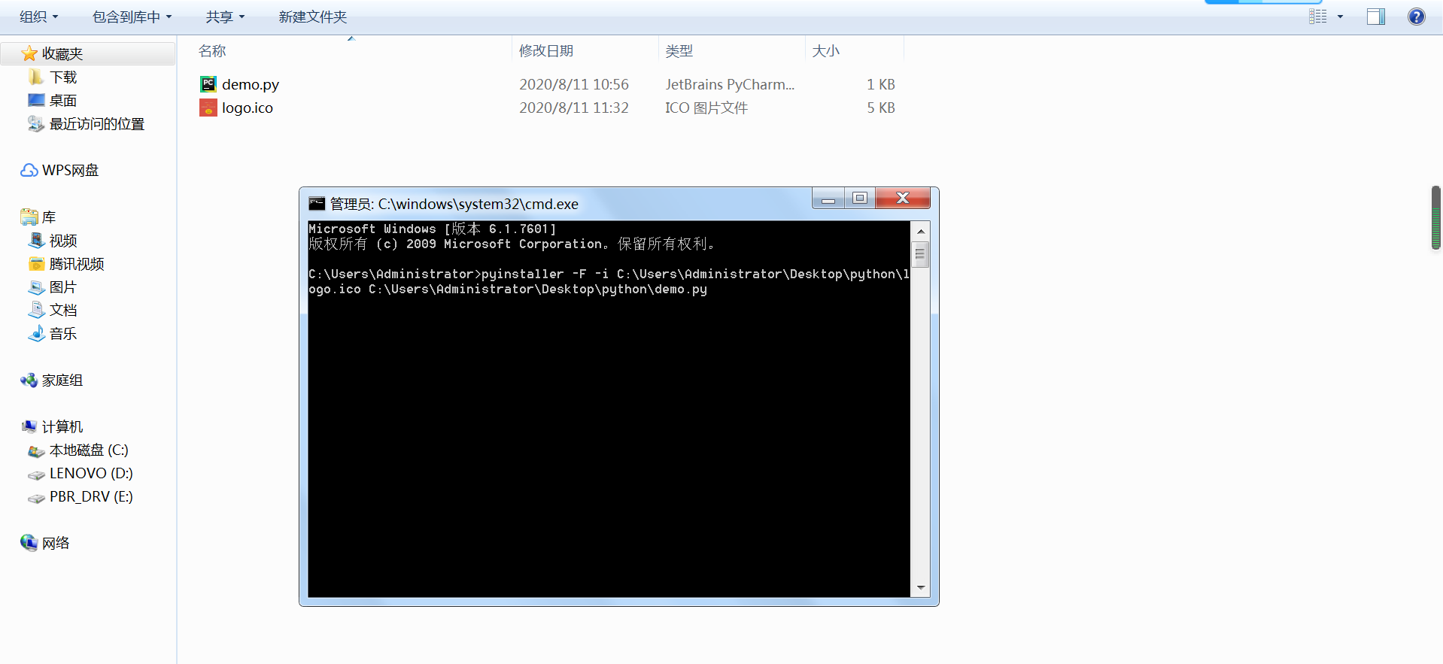Select the demo.py file name
The image size is (1443, 664).
pos(251,85)
